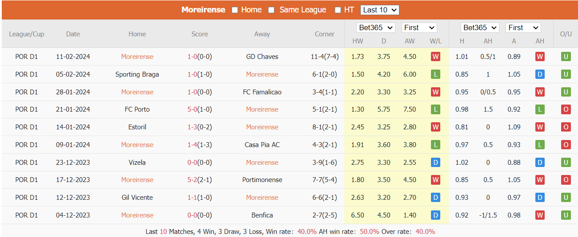Click the 1.73 home win odds cell
The image size is (578, 237).
(358, 57)
